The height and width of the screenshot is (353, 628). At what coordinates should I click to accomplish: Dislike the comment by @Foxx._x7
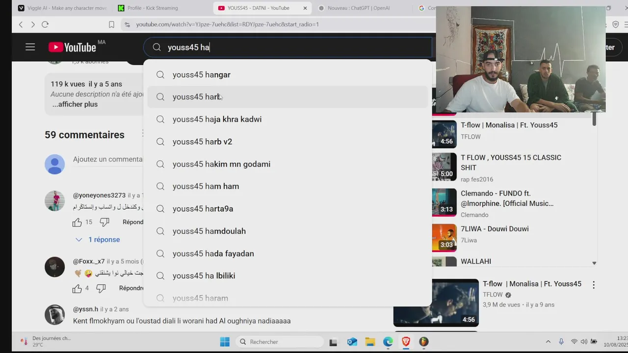[x=101, y=288]
